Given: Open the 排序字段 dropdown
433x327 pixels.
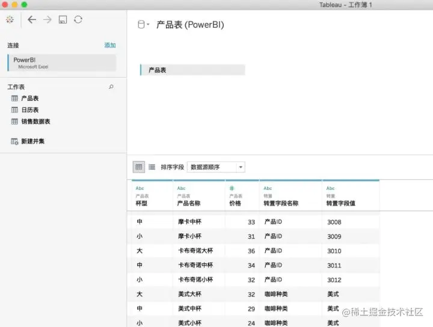Looking at the screenshot, I should [216, 167].
